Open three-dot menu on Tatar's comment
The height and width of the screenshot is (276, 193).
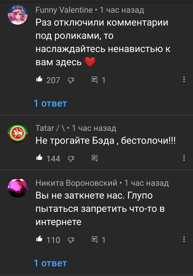(184, 158)
